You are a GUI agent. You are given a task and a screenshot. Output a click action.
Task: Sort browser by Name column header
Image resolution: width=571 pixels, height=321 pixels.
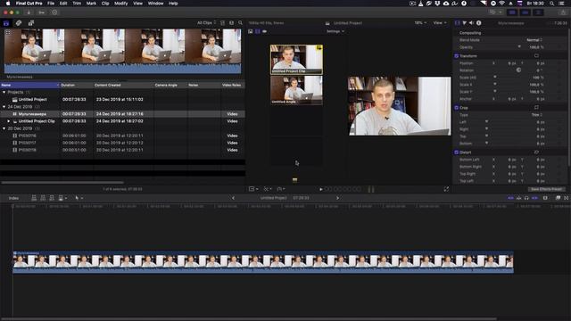click(29, 86)
